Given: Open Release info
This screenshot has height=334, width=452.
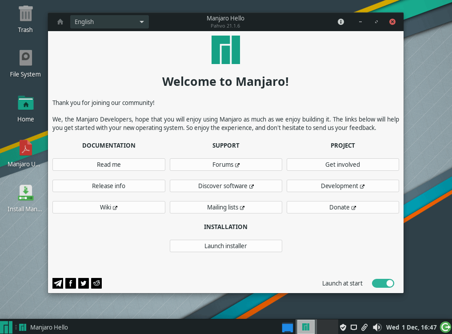Looking at the screenshot, I should (109, 186).
